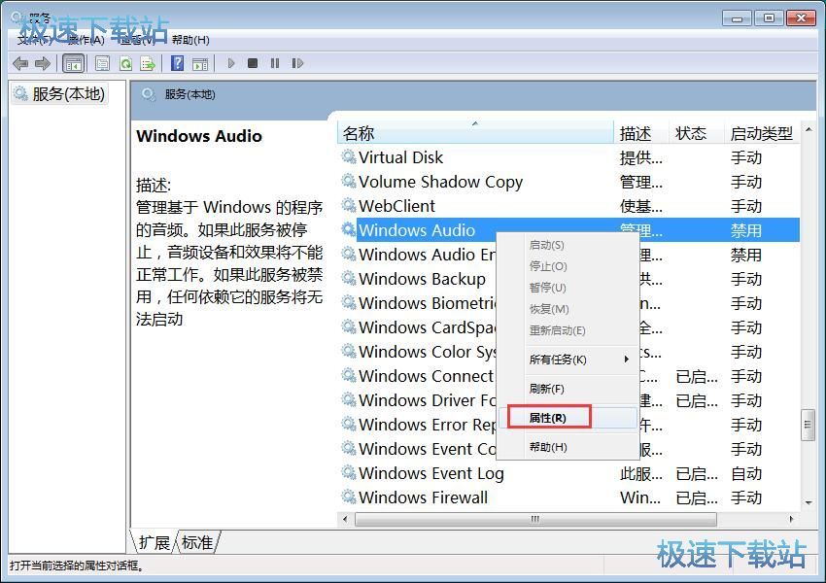Click the gear icon beside Windows Backup
This screenshot has height=583, width=826.
(349, 278)
